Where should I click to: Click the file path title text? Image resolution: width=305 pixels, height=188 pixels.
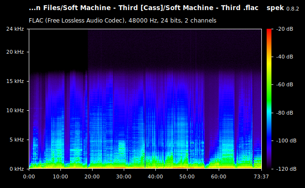pyautogui.click(x=143, y=8)
